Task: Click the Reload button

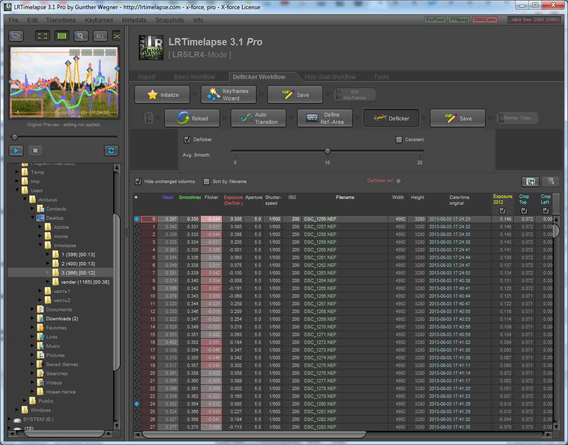Action: click(192, 118)
